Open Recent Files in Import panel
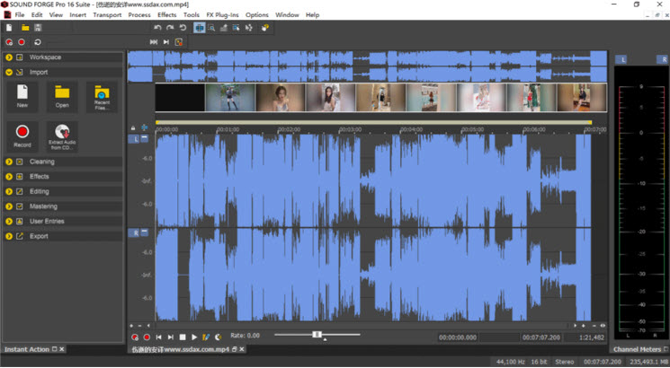Image resolution: width=670 pixels, height=368 pixels. 102,95
